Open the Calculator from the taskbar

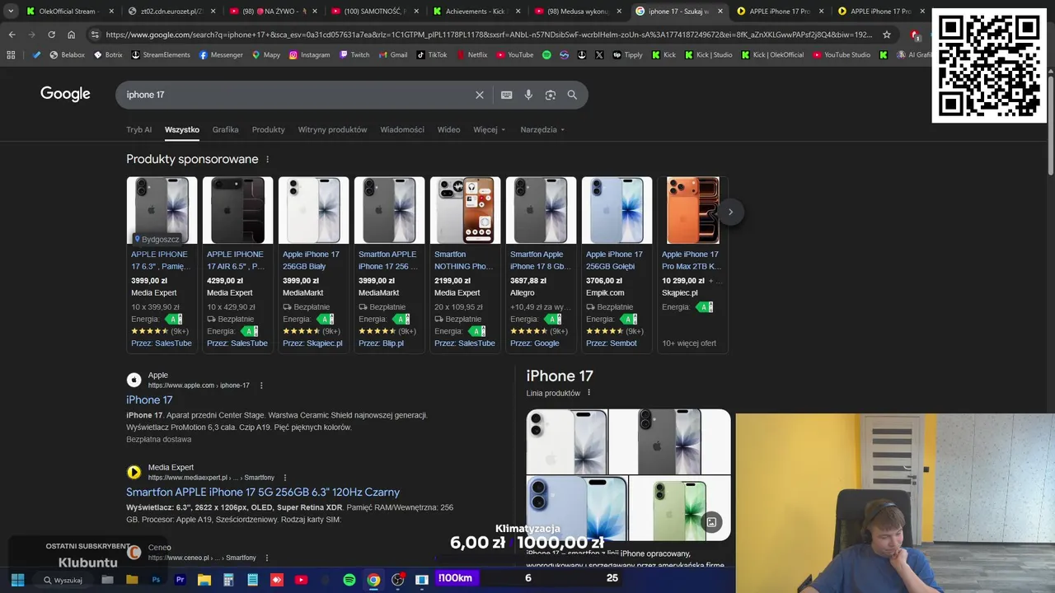coord(228,580)
